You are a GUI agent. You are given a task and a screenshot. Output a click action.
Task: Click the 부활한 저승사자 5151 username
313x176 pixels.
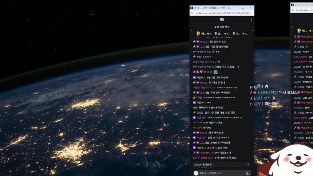(x=204, y=87)
